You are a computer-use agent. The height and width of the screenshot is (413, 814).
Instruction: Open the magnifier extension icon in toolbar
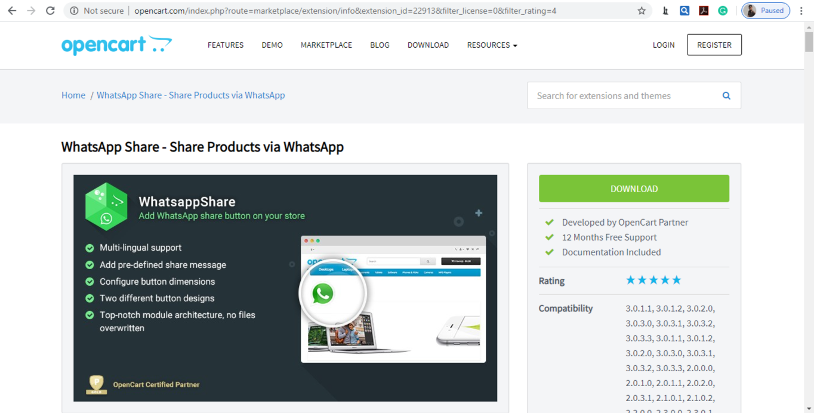pyautogui.click(x=684, y=11)
